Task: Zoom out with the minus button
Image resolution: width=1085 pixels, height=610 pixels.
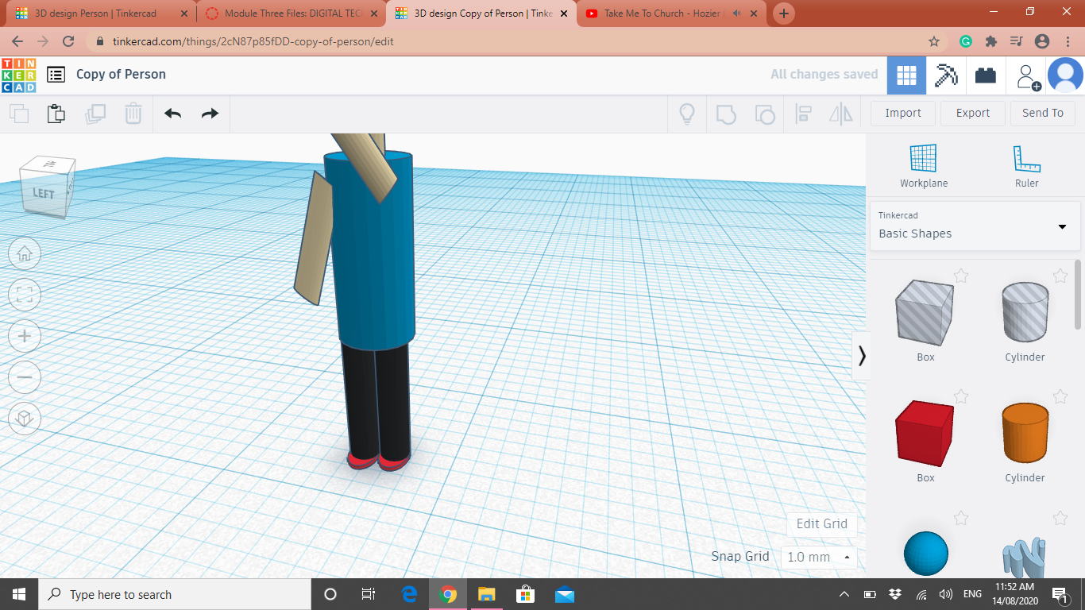Action: [x=25, y=377]
